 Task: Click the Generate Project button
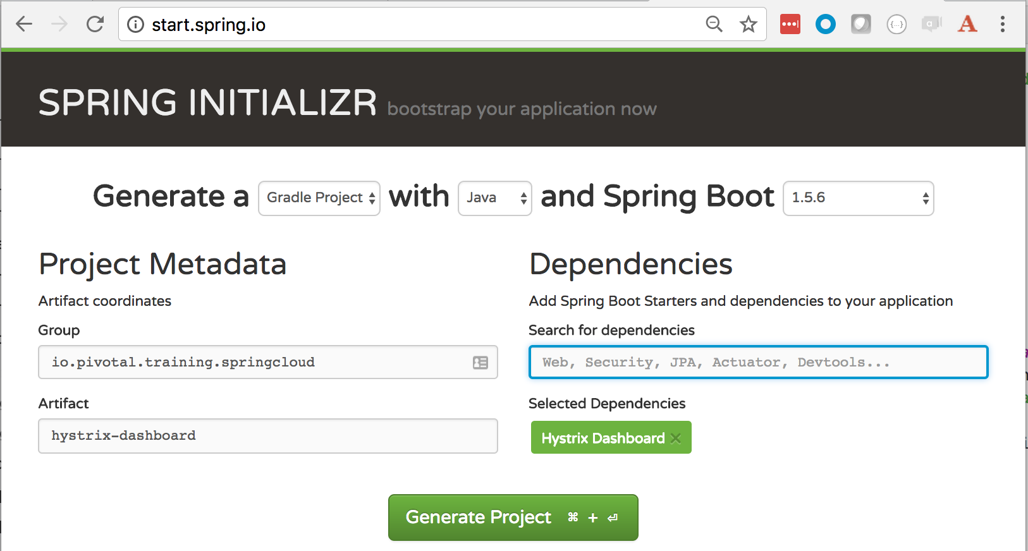pyautogui.click(x=513, y=518)
